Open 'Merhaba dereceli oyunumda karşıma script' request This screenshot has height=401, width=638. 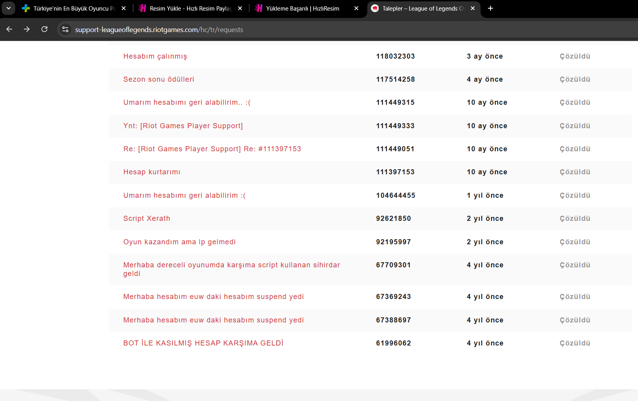(x=232, y=269)
